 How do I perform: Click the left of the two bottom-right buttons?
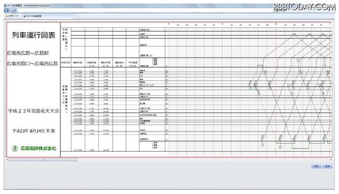(316, 167)
